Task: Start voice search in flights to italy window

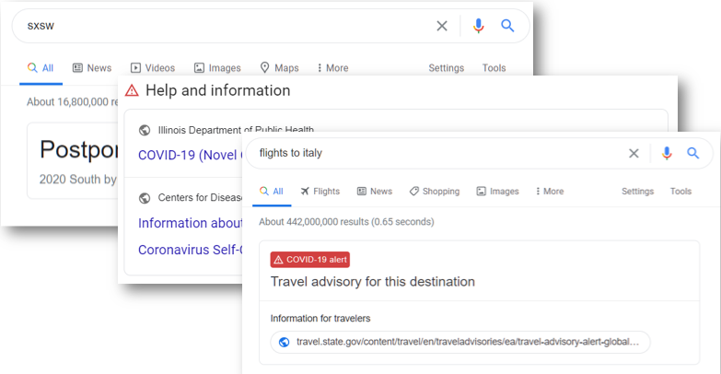Action: pos(667,153)
